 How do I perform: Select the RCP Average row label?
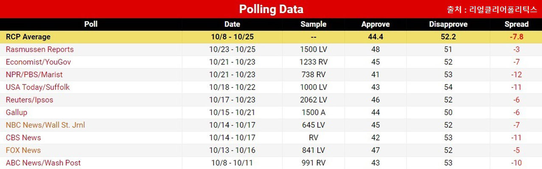tap(28, 37)
